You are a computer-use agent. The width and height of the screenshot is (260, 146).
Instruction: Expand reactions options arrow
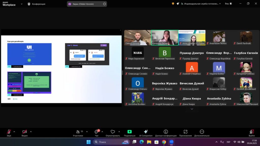119,132
